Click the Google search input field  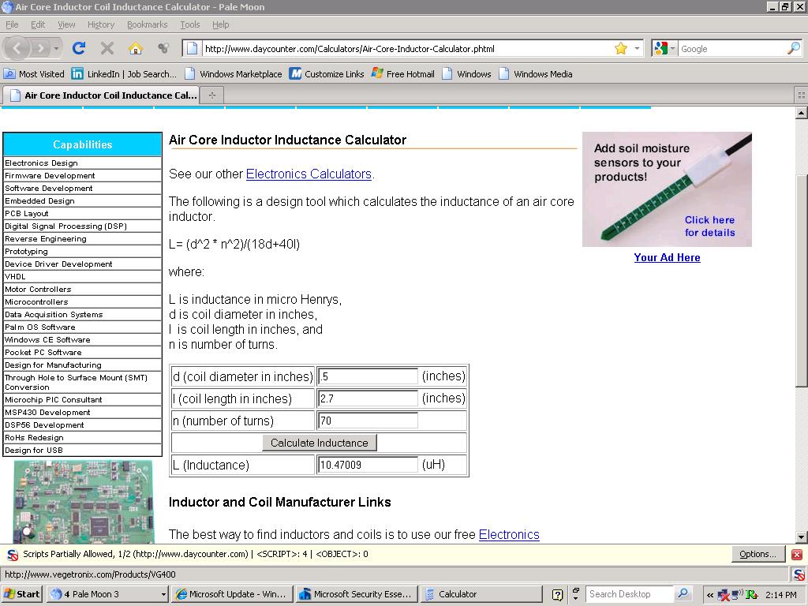[731, 49]
